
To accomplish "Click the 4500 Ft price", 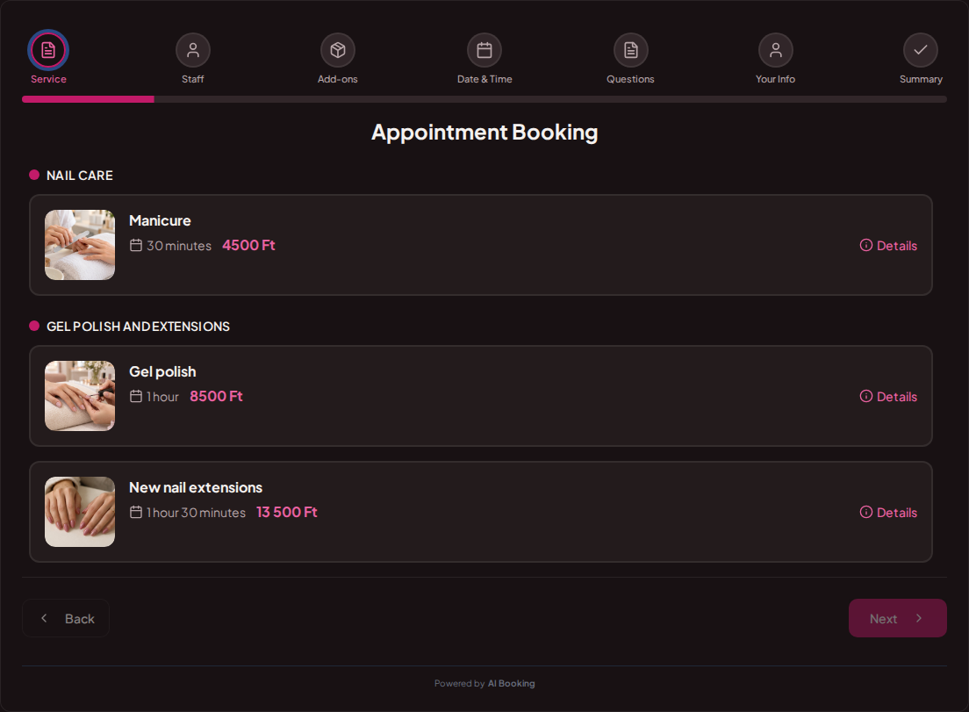I will pos(248,245).
